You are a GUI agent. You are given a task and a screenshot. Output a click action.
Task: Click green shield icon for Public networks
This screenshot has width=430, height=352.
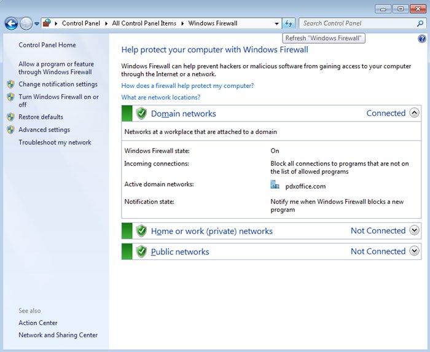point(141,251)
